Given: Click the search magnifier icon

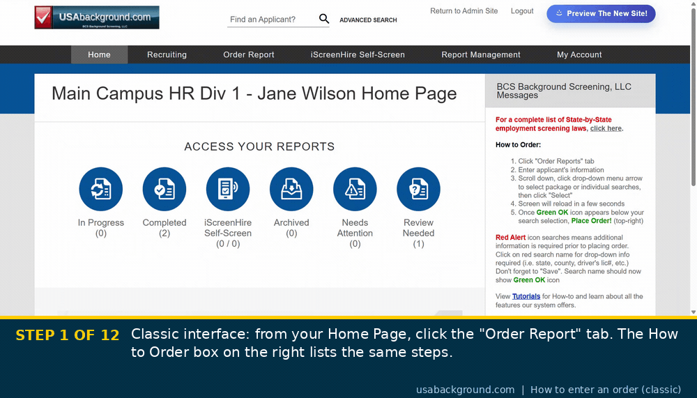Looking at the screenshot, I should point(324,19).
